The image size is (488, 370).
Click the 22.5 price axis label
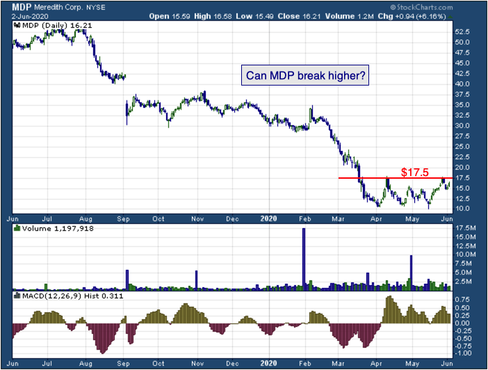click(x=462, y=157)
